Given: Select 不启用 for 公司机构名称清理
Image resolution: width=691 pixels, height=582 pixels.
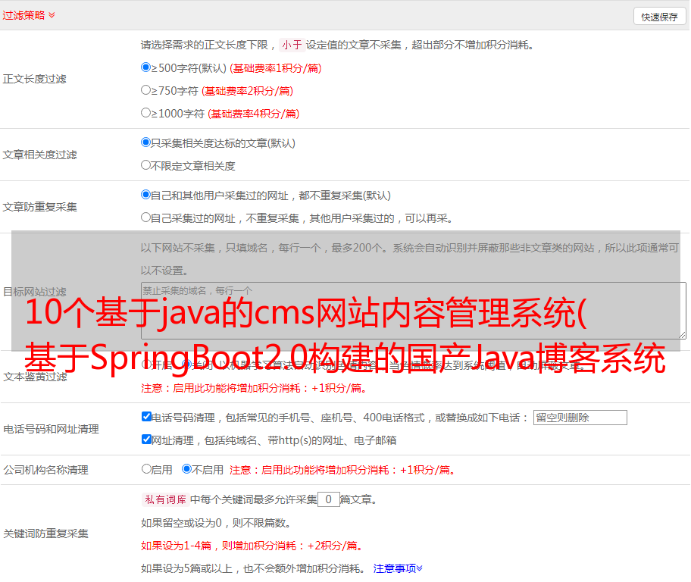Looking at the screenshot, I should point(187,469).
